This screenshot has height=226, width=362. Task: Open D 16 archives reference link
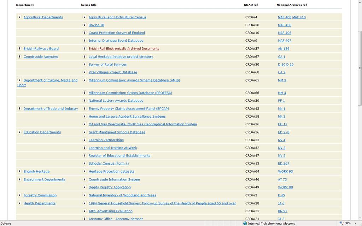pos(290,64)
